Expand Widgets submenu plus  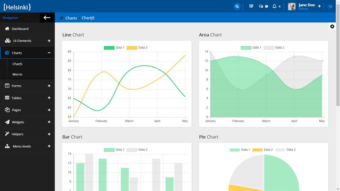click(x=49, y=122)
